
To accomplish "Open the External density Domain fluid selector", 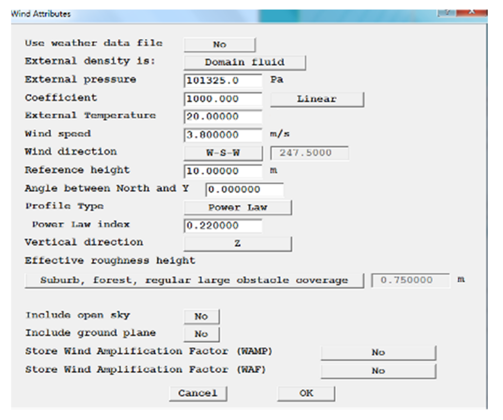I will click(x=244, y=63).
